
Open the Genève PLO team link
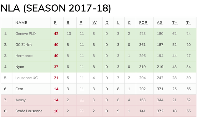[26, 34]
